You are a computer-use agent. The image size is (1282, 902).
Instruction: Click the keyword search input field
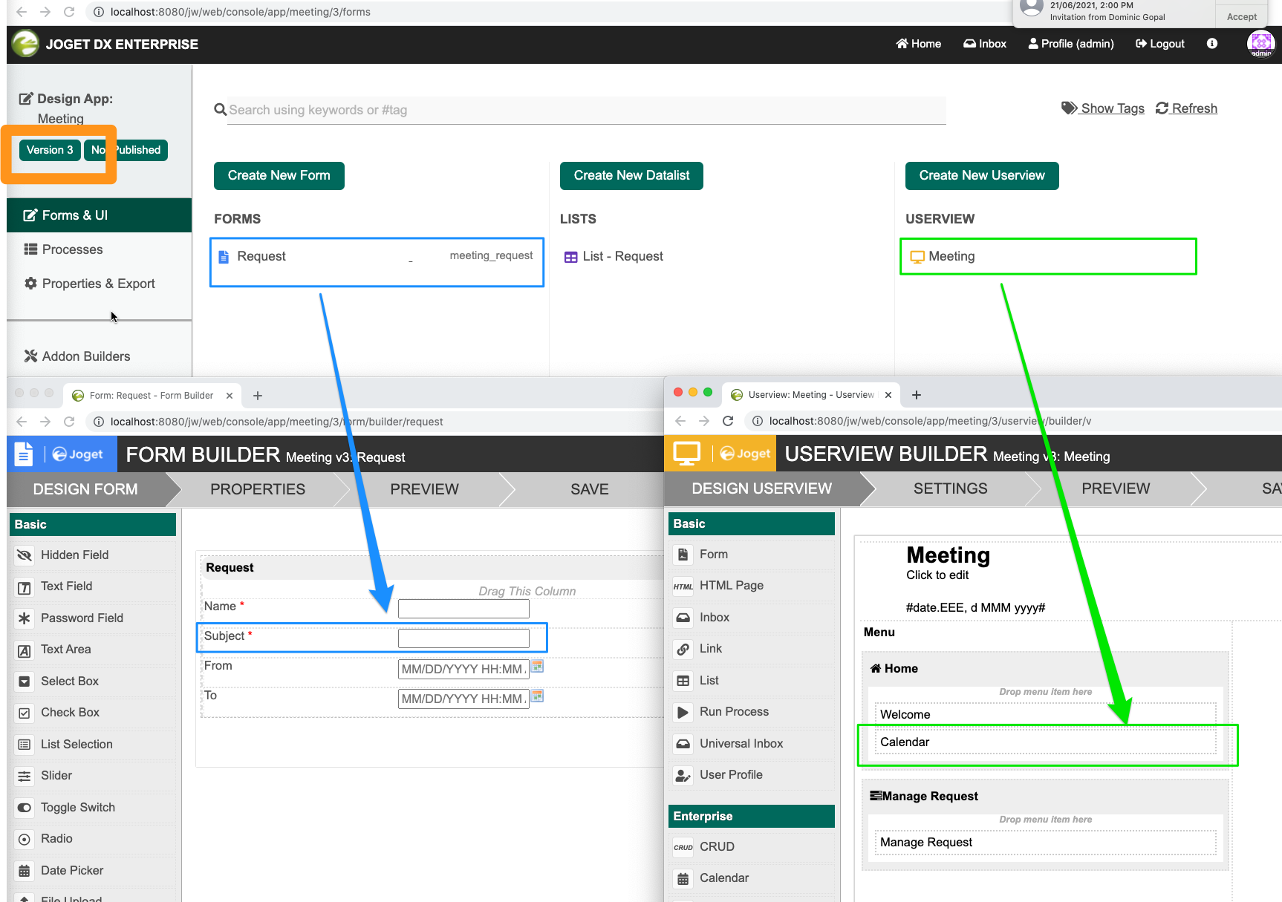pyautogui.click(x=585, y=110)
